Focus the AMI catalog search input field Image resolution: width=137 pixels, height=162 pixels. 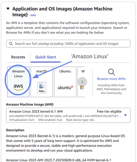[68, 44]
